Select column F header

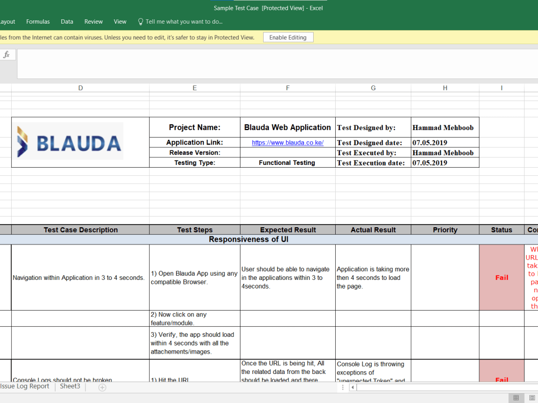coord(287,88)
